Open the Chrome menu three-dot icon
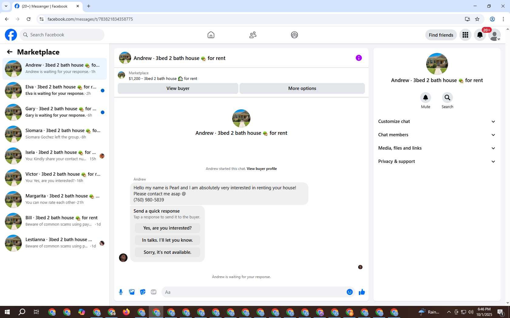Viewport: 510px width, 318px height. (503, 19)
